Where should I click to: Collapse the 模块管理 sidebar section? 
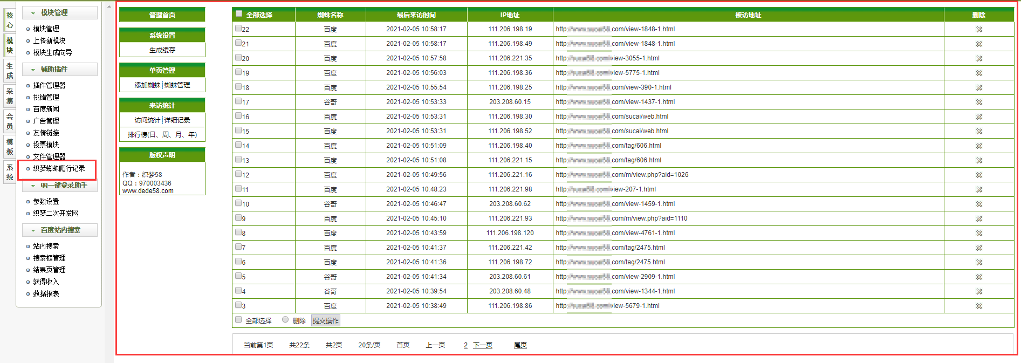tap(60, 12)
